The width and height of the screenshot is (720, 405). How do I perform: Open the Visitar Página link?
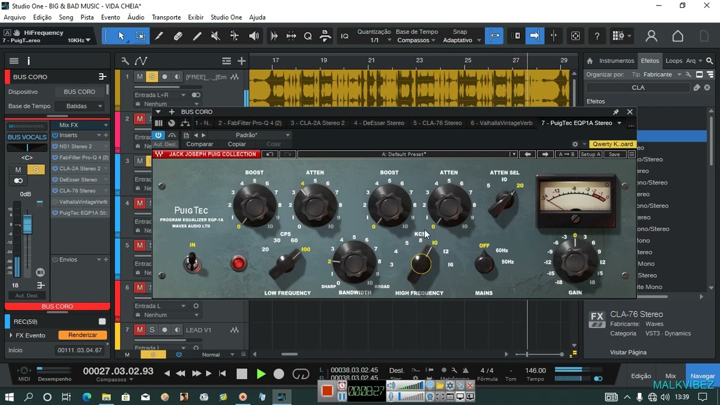pos(628,352)
